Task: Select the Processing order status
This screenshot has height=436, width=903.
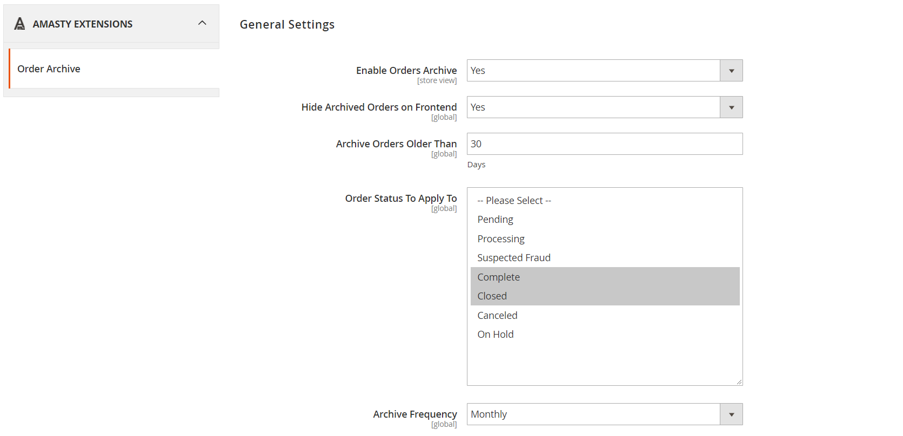Action: pos(605,239)
